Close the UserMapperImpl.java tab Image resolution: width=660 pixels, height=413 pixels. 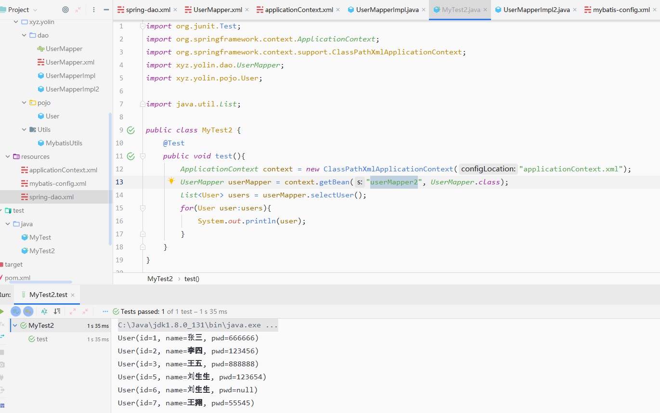423,10
